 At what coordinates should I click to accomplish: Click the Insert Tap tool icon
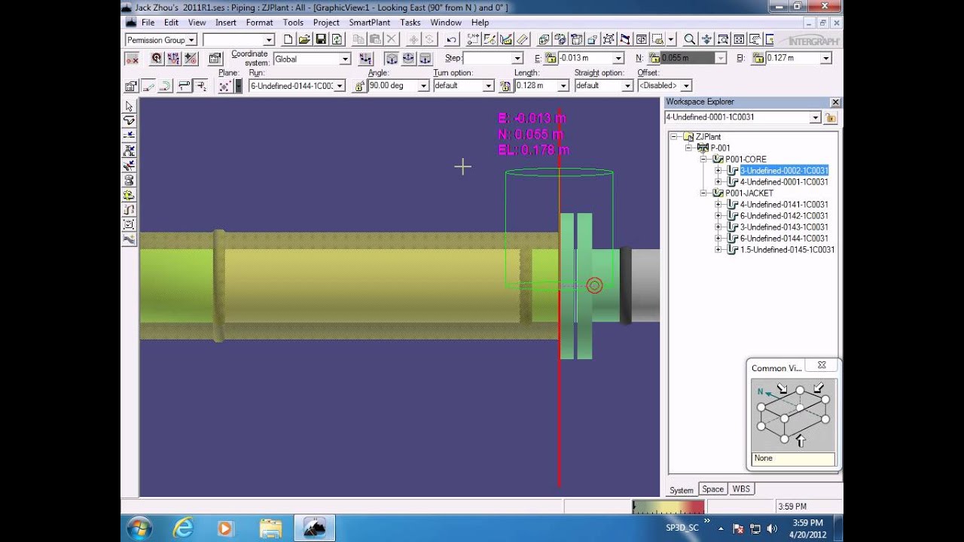[129, 165]
